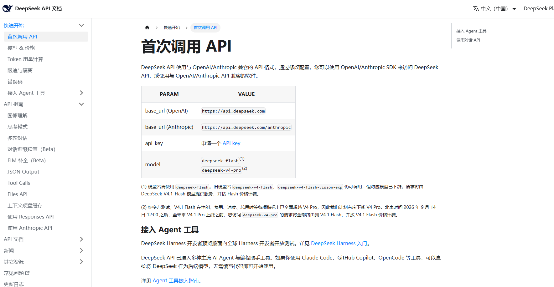Go to the home breadcrumb icon
The image size is (554, 287).
coord(147,28)
